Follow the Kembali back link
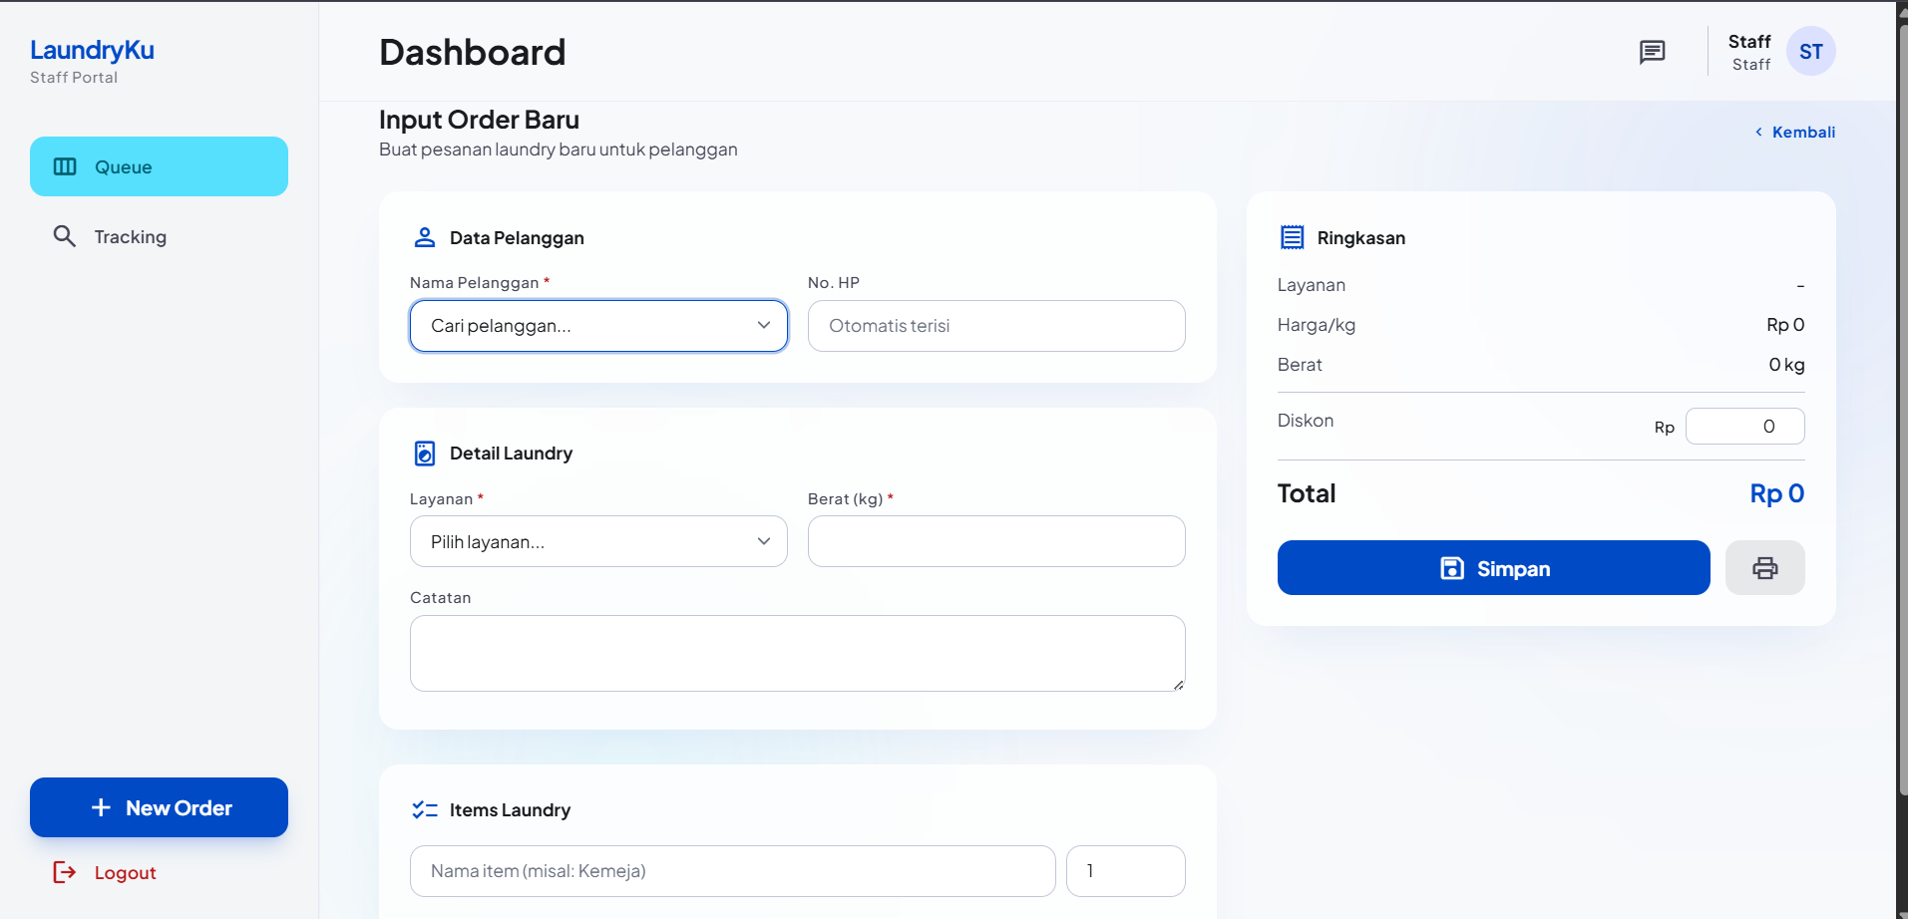The height and width of the screenshot is (919, 1908). tap(1795, 132)
